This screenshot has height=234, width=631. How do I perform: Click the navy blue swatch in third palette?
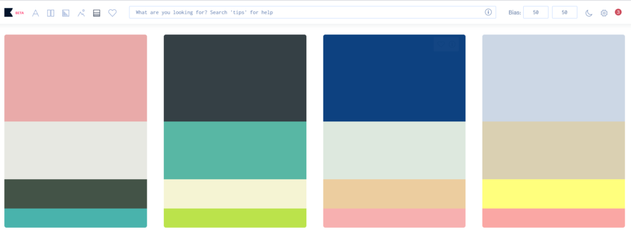(394, 78)
